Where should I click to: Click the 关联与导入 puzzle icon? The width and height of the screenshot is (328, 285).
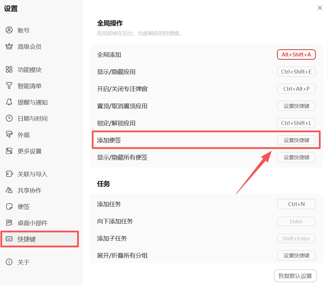coord(8,174)
